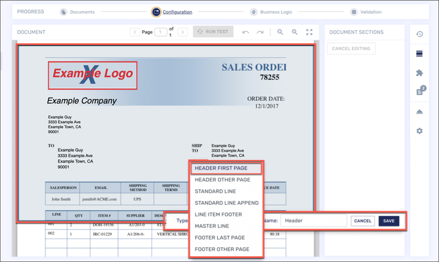Open settings via the gear icon
This screenshot has width=439, height=262.
419,131
